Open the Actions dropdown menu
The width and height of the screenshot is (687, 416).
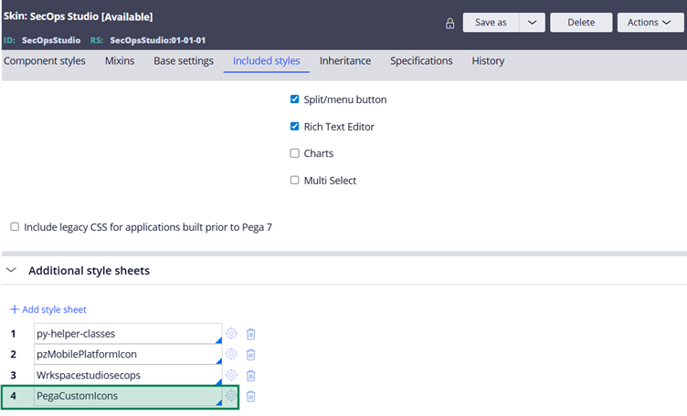[x=650, y=23]
